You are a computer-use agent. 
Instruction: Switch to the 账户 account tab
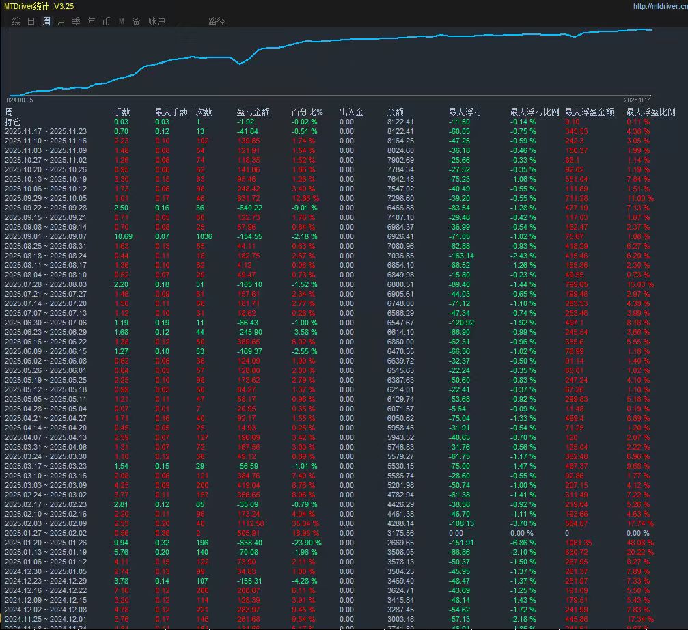click(x=156, y=21)
